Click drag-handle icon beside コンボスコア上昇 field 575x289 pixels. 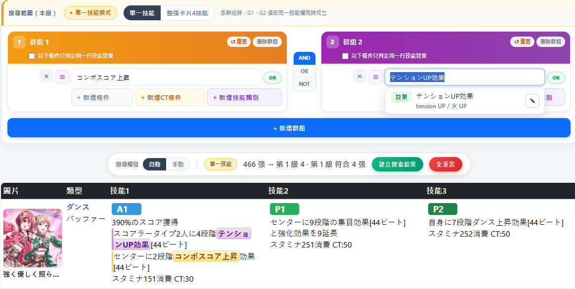(x=62, y=77)
